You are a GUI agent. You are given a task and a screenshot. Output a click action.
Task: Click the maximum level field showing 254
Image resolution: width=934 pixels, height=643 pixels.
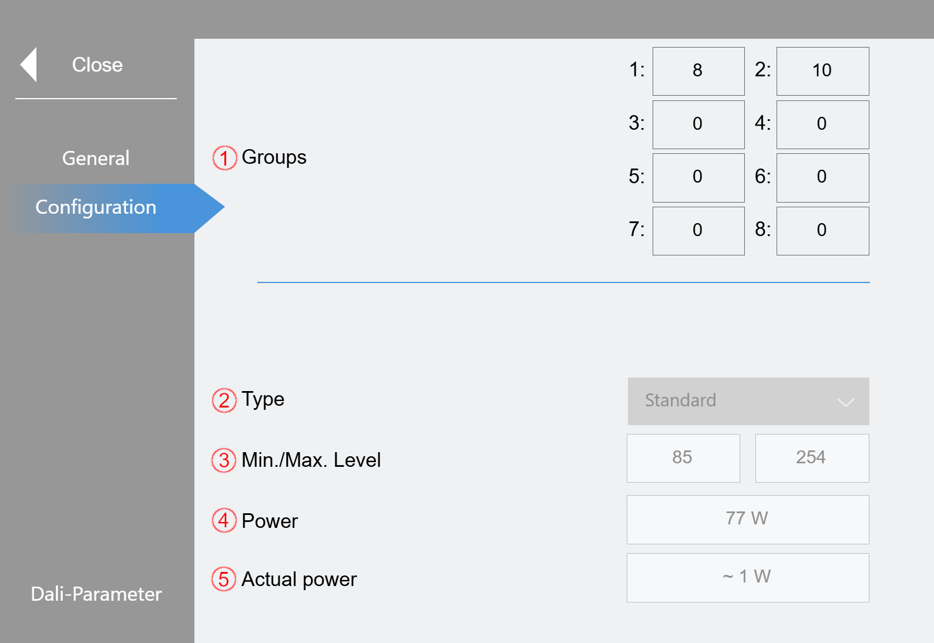pos(812,458)
